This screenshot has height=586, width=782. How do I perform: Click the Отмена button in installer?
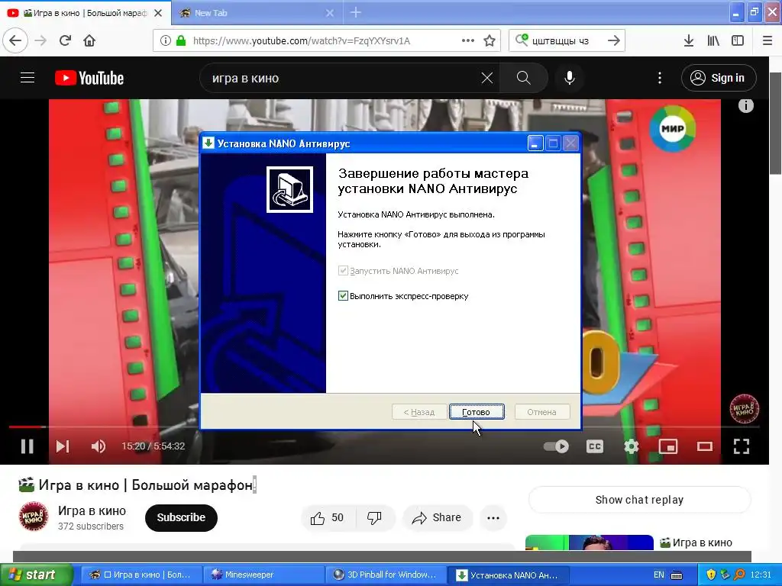[x=541, y=412]
